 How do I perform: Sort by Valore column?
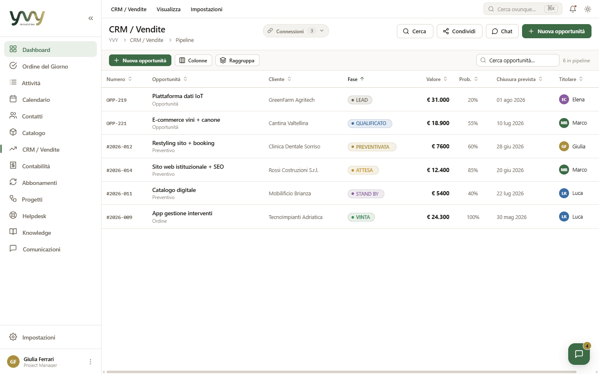pos(437,79)
